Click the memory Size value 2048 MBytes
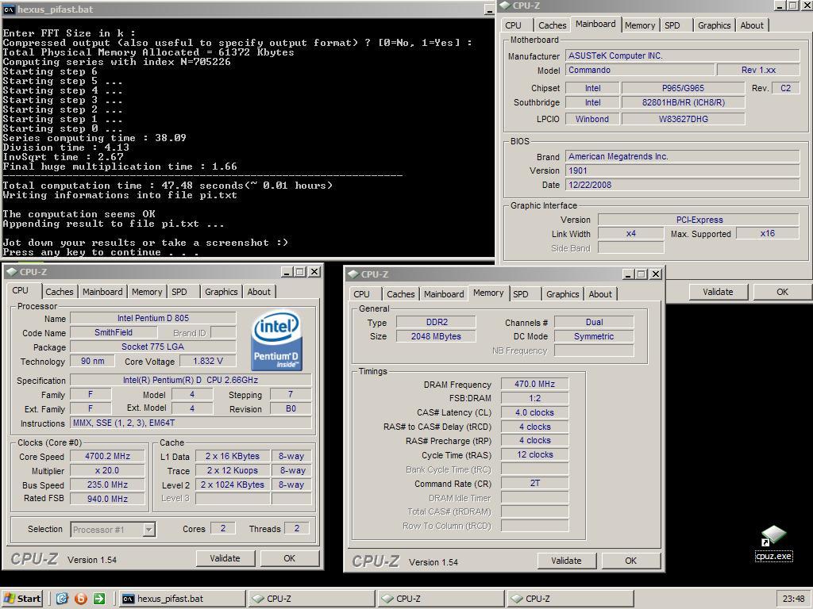This screenshot has height=609, width=813. (436, 336)
